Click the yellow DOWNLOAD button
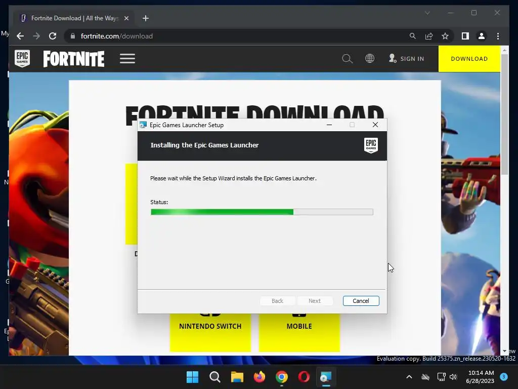518x389 pixels. pos(469,59)
